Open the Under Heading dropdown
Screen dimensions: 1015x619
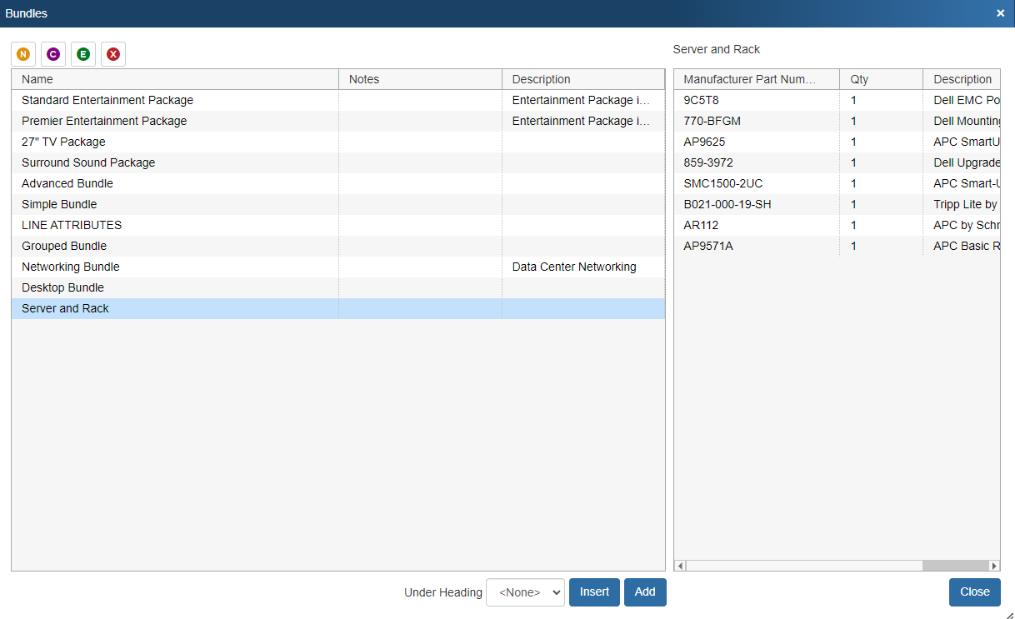(525, 592)
